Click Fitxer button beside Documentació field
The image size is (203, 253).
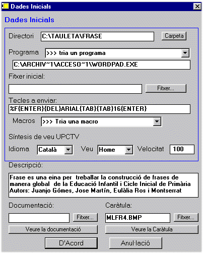(85, 217)
